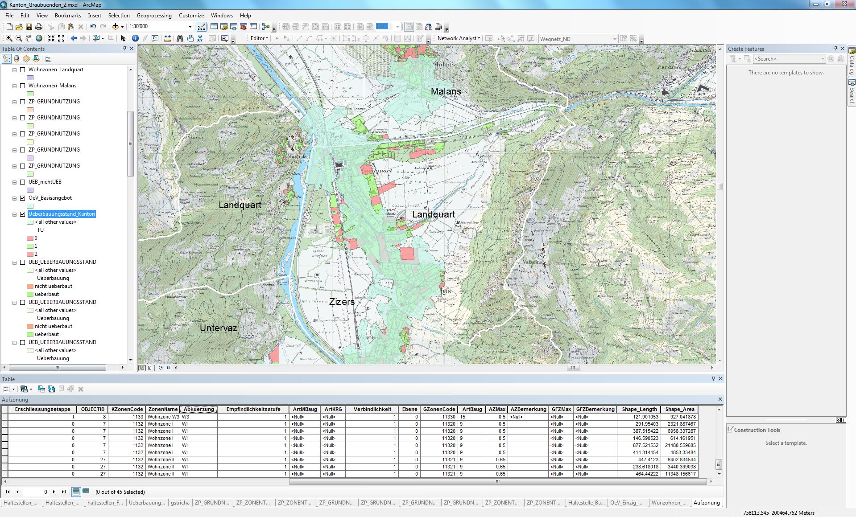Open the Measure ruler tool
The image size is (856, 517).
point(168,38)
